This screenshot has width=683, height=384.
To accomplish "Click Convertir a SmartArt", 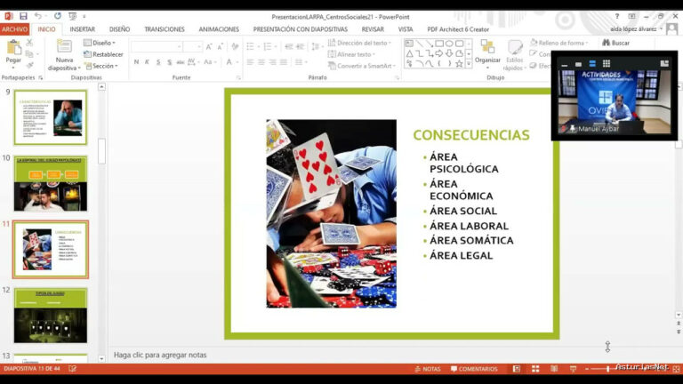I will pos(362,66).
